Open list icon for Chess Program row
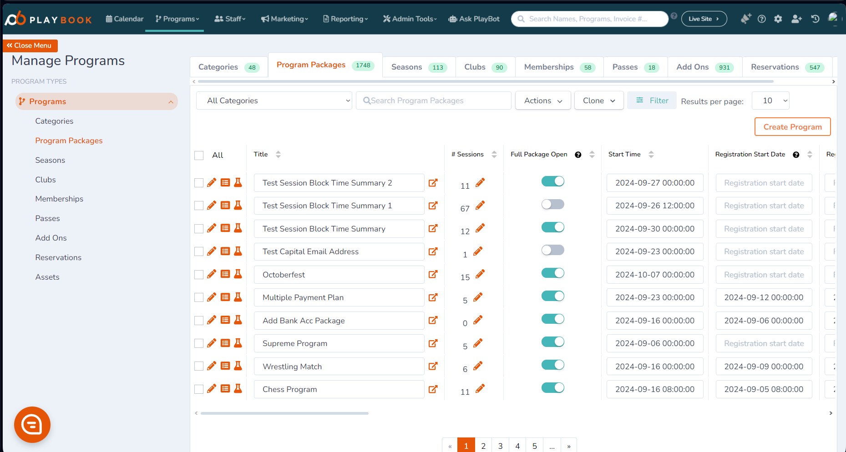This screenshot has height=452, width=846. tap(225, 389)
